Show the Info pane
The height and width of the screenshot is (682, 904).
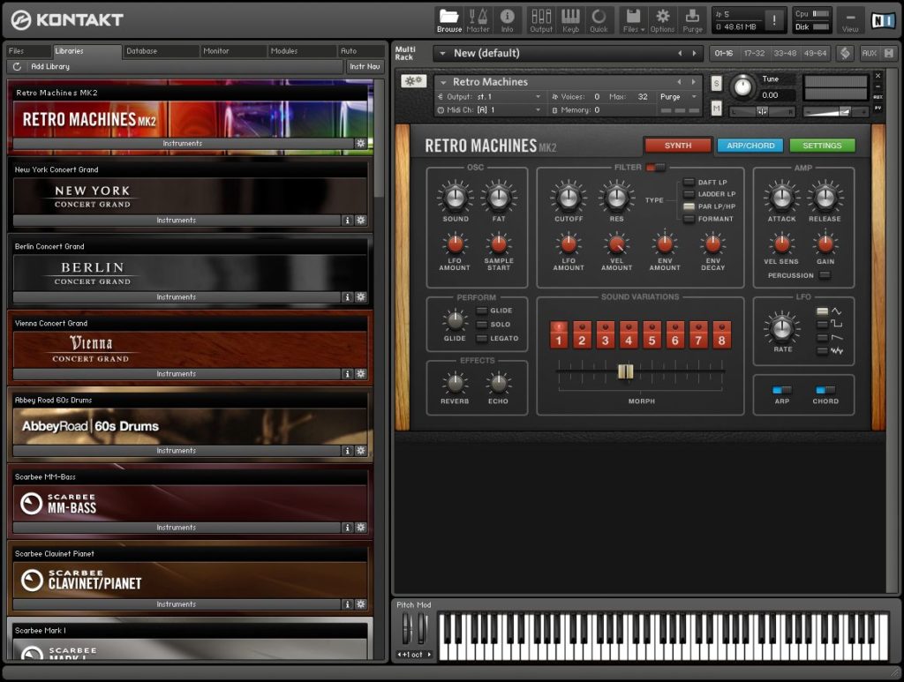[x=507, y=19]
